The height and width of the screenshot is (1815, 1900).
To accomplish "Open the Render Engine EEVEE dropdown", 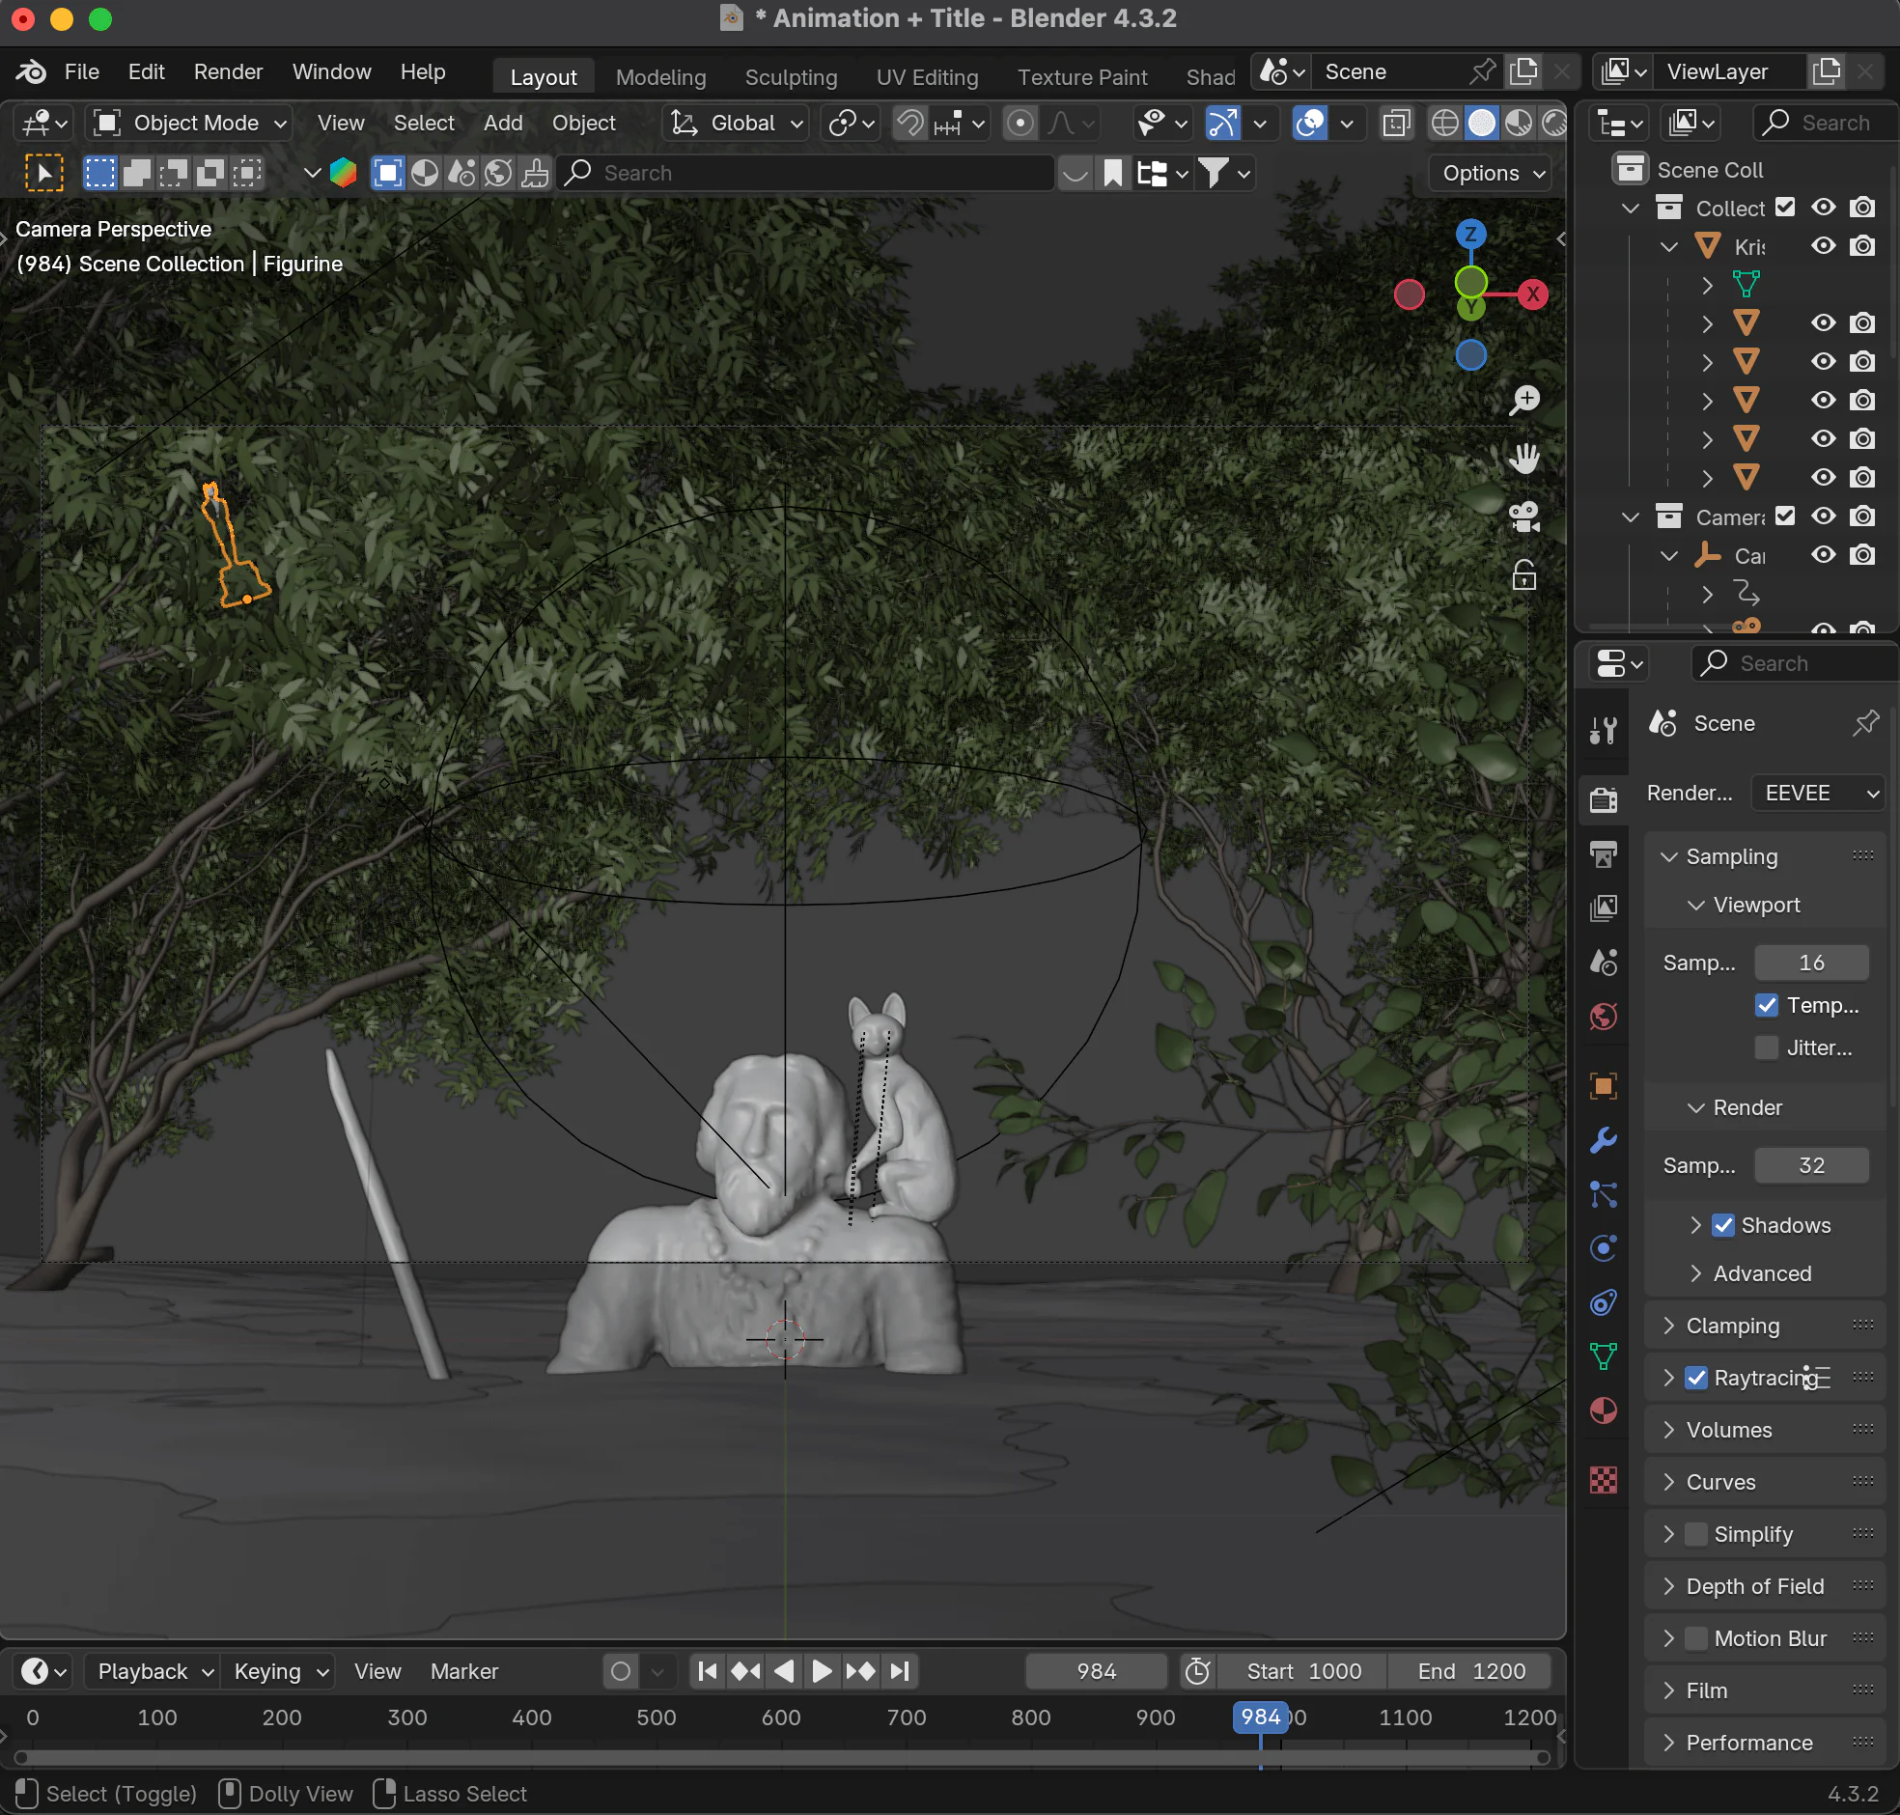I will 1819,794.
